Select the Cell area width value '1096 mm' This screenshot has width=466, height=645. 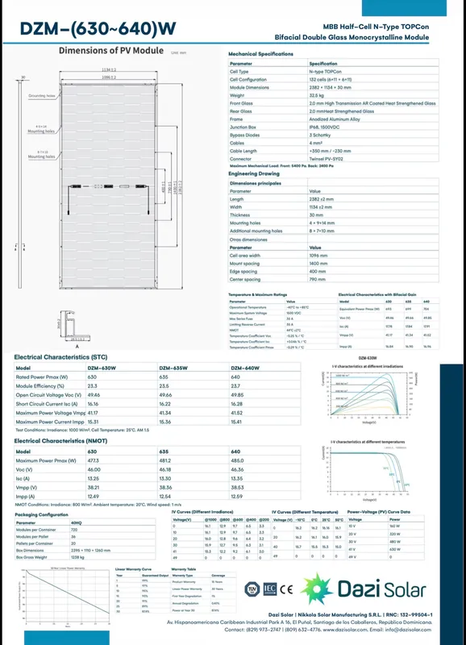click(x=318, y=256)
